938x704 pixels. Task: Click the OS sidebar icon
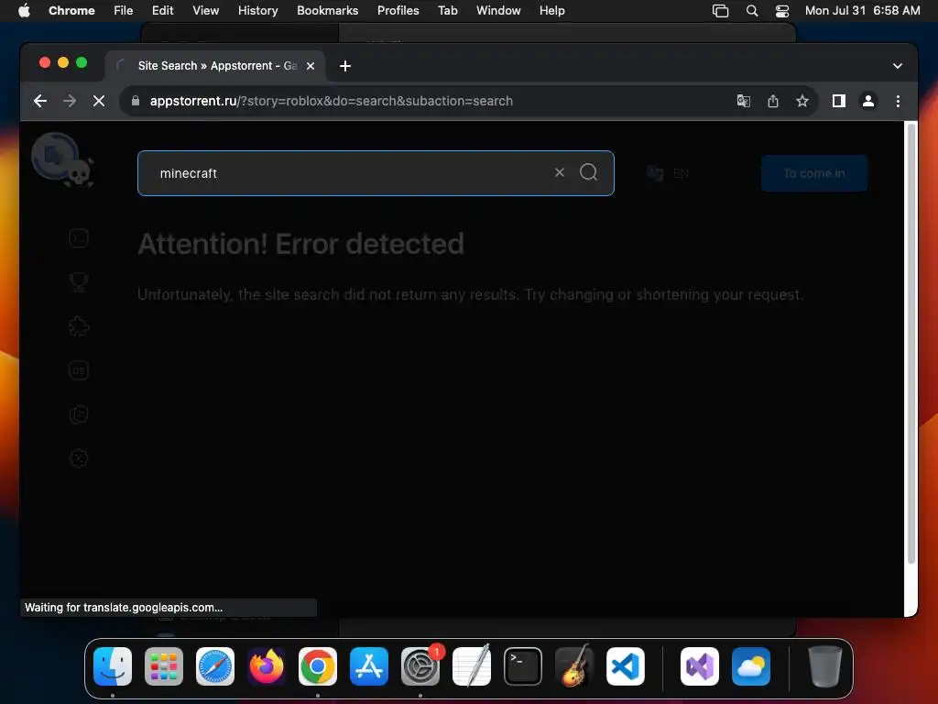pos(79,370)
